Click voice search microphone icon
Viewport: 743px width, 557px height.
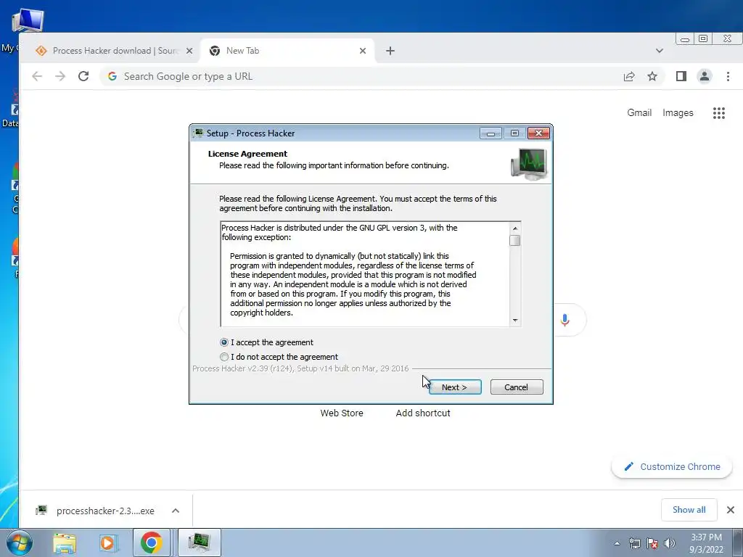(x=565, y=320)
